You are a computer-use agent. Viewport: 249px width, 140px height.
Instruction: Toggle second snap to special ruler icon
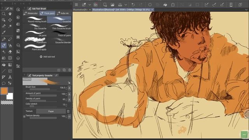click(x=214, y=5)
